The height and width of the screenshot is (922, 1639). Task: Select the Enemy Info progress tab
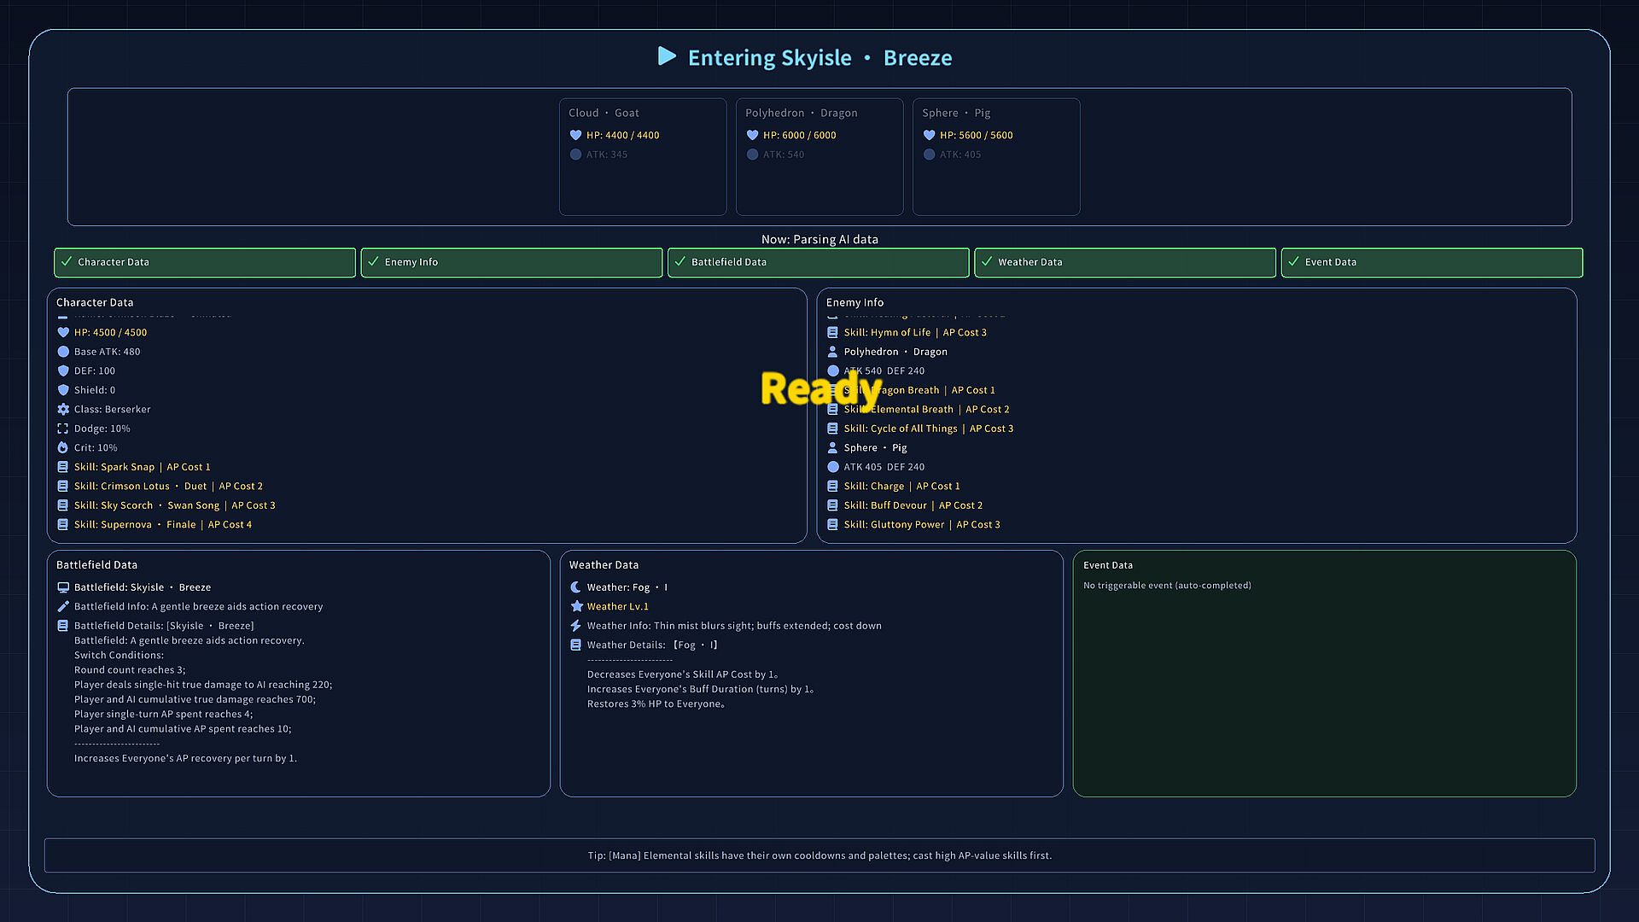(511, 262)
